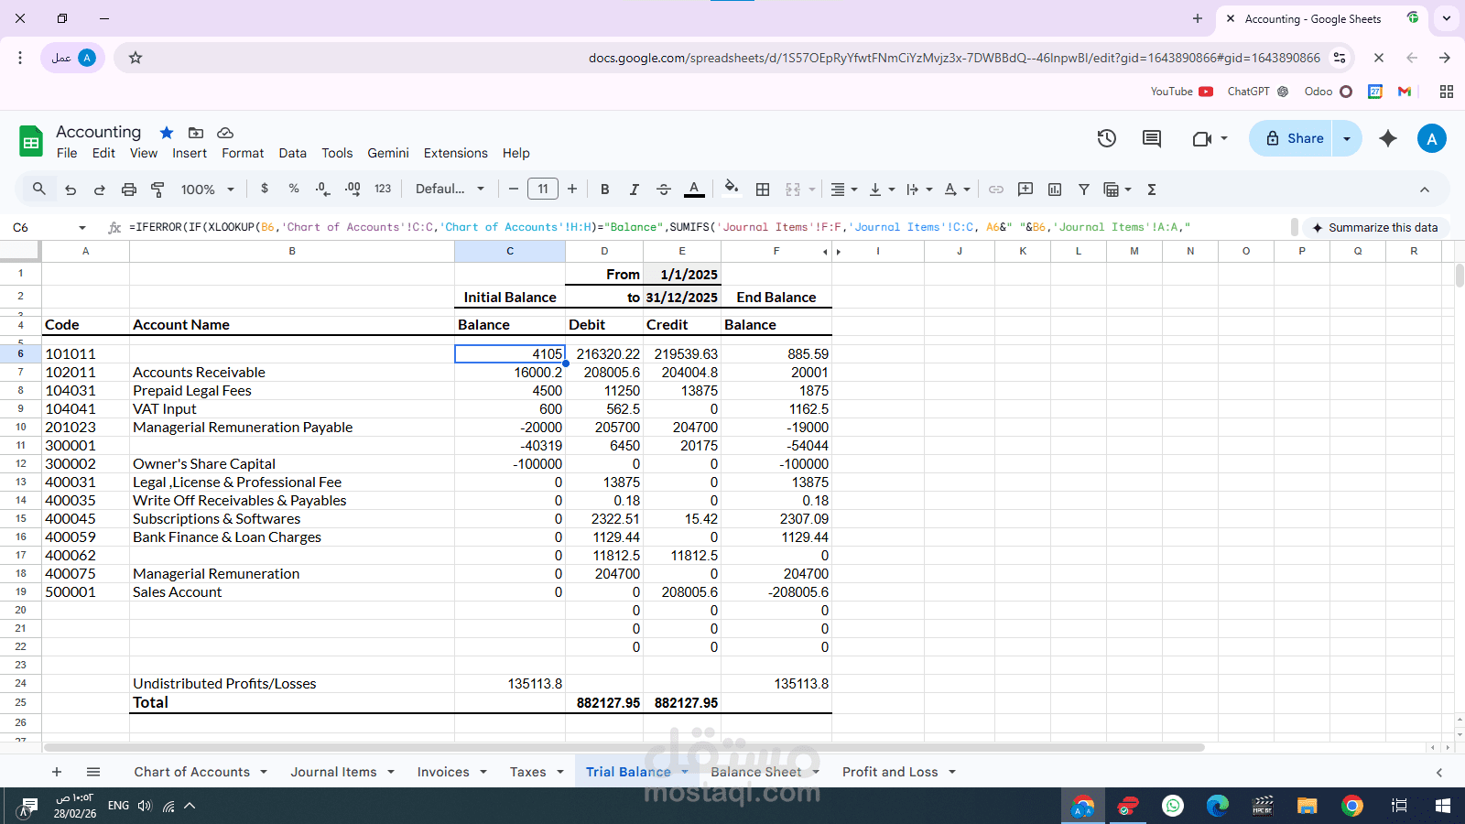Click the search menus magnifier icon
The image size is (1465, 824).
38,189
